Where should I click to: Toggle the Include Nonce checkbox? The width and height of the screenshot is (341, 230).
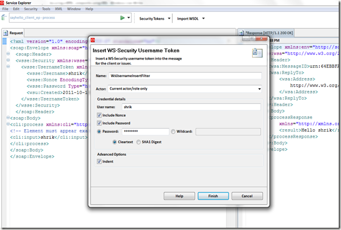[x=99, y=115]
